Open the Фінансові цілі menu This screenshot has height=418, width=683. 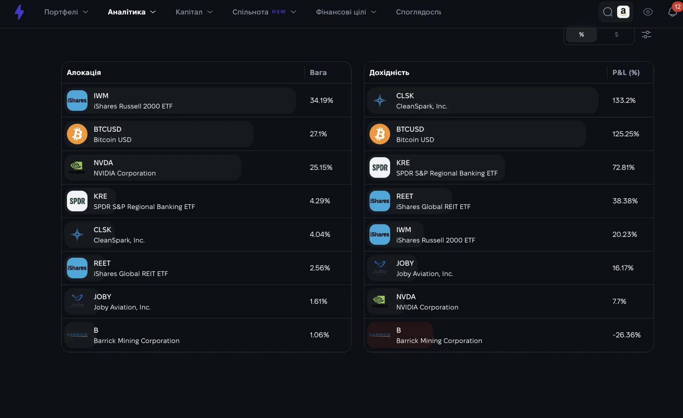(x=346, y=12)
